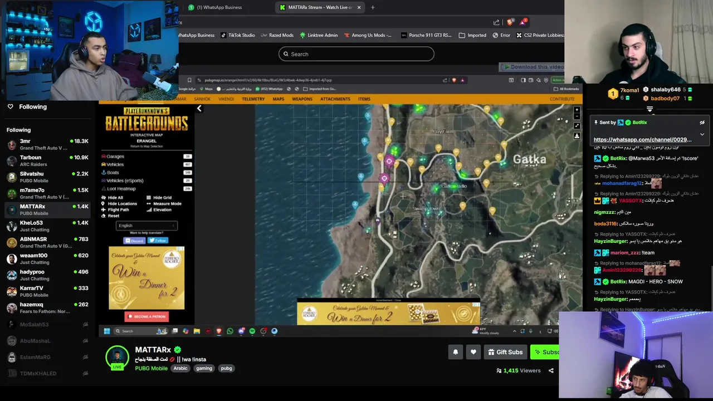Screen dimensions: 713x401
Task: Open 3mr channel in Following list
Action: pos(47,144)
